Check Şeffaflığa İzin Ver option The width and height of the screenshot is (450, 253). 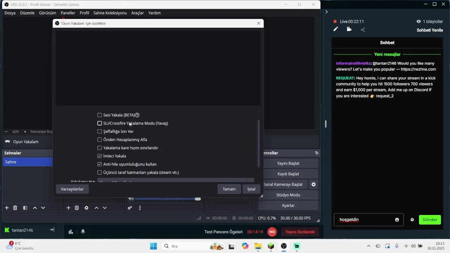click(x=99, y=131)
